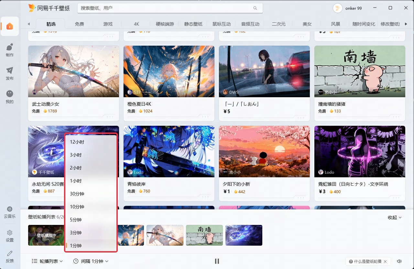Switch to the 随时间变化 tab

[364, 24]
